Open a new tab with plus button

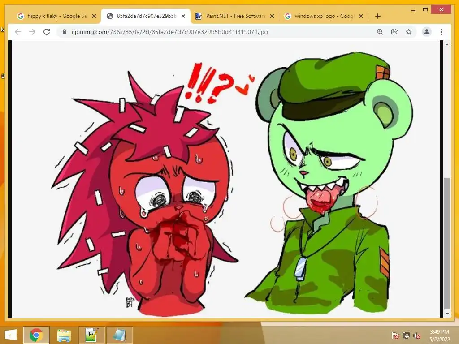pos(377,16)
